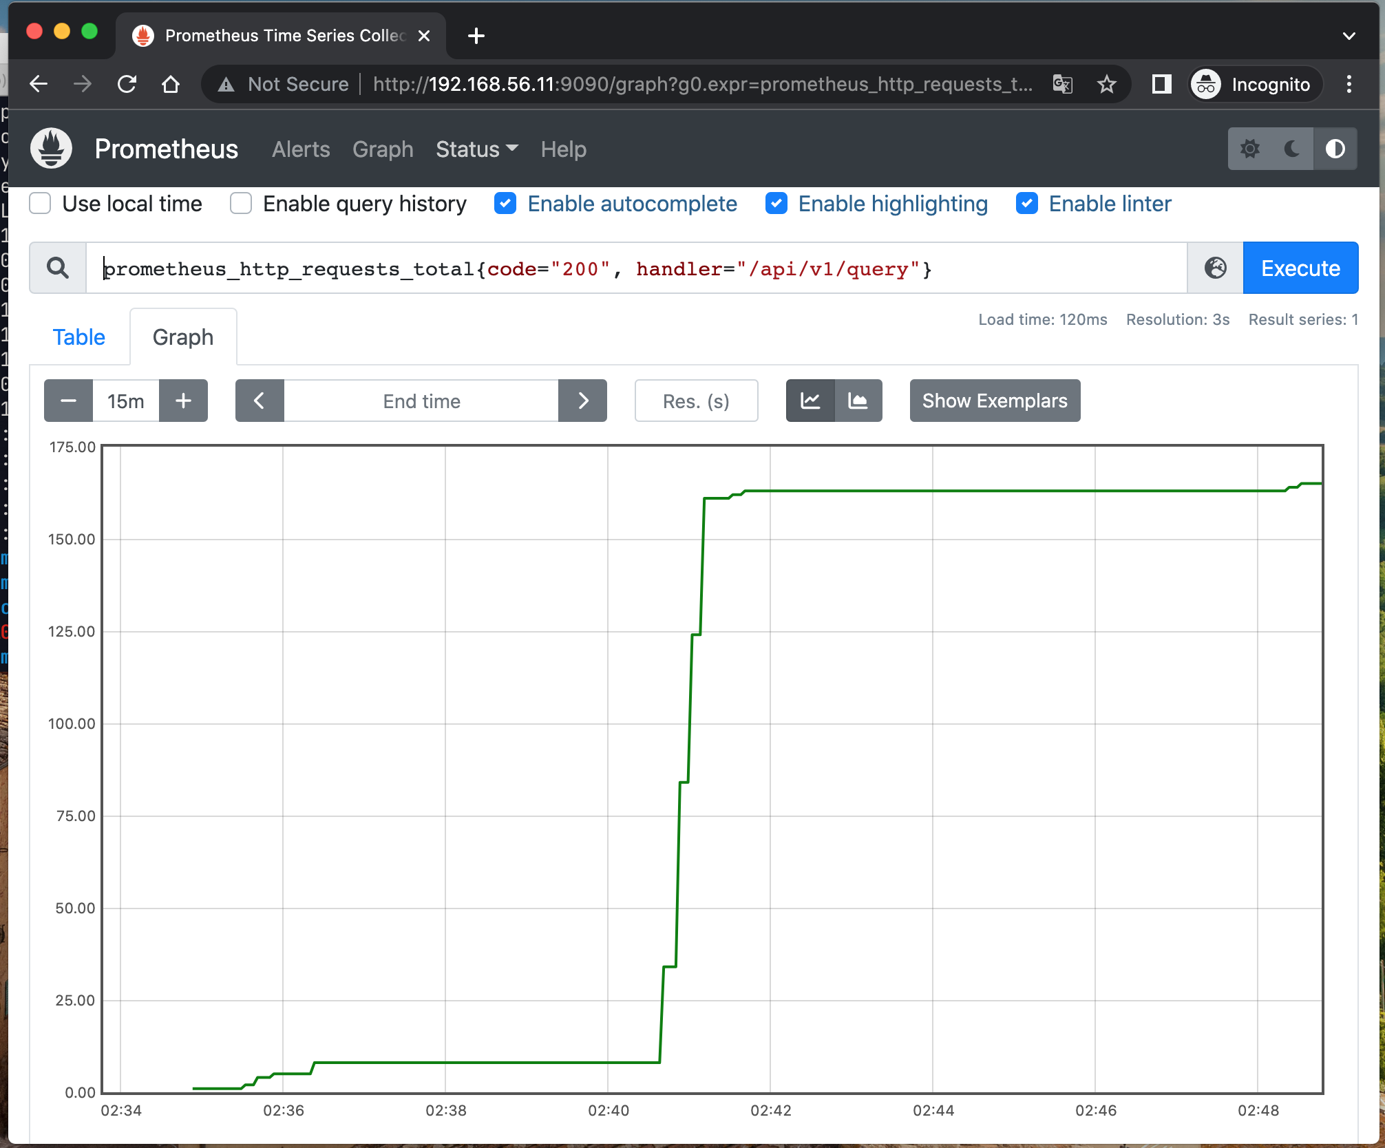Click the Load time: 120ms text
Viewport: 1385px width, 1148px height.
(1043, 319)
